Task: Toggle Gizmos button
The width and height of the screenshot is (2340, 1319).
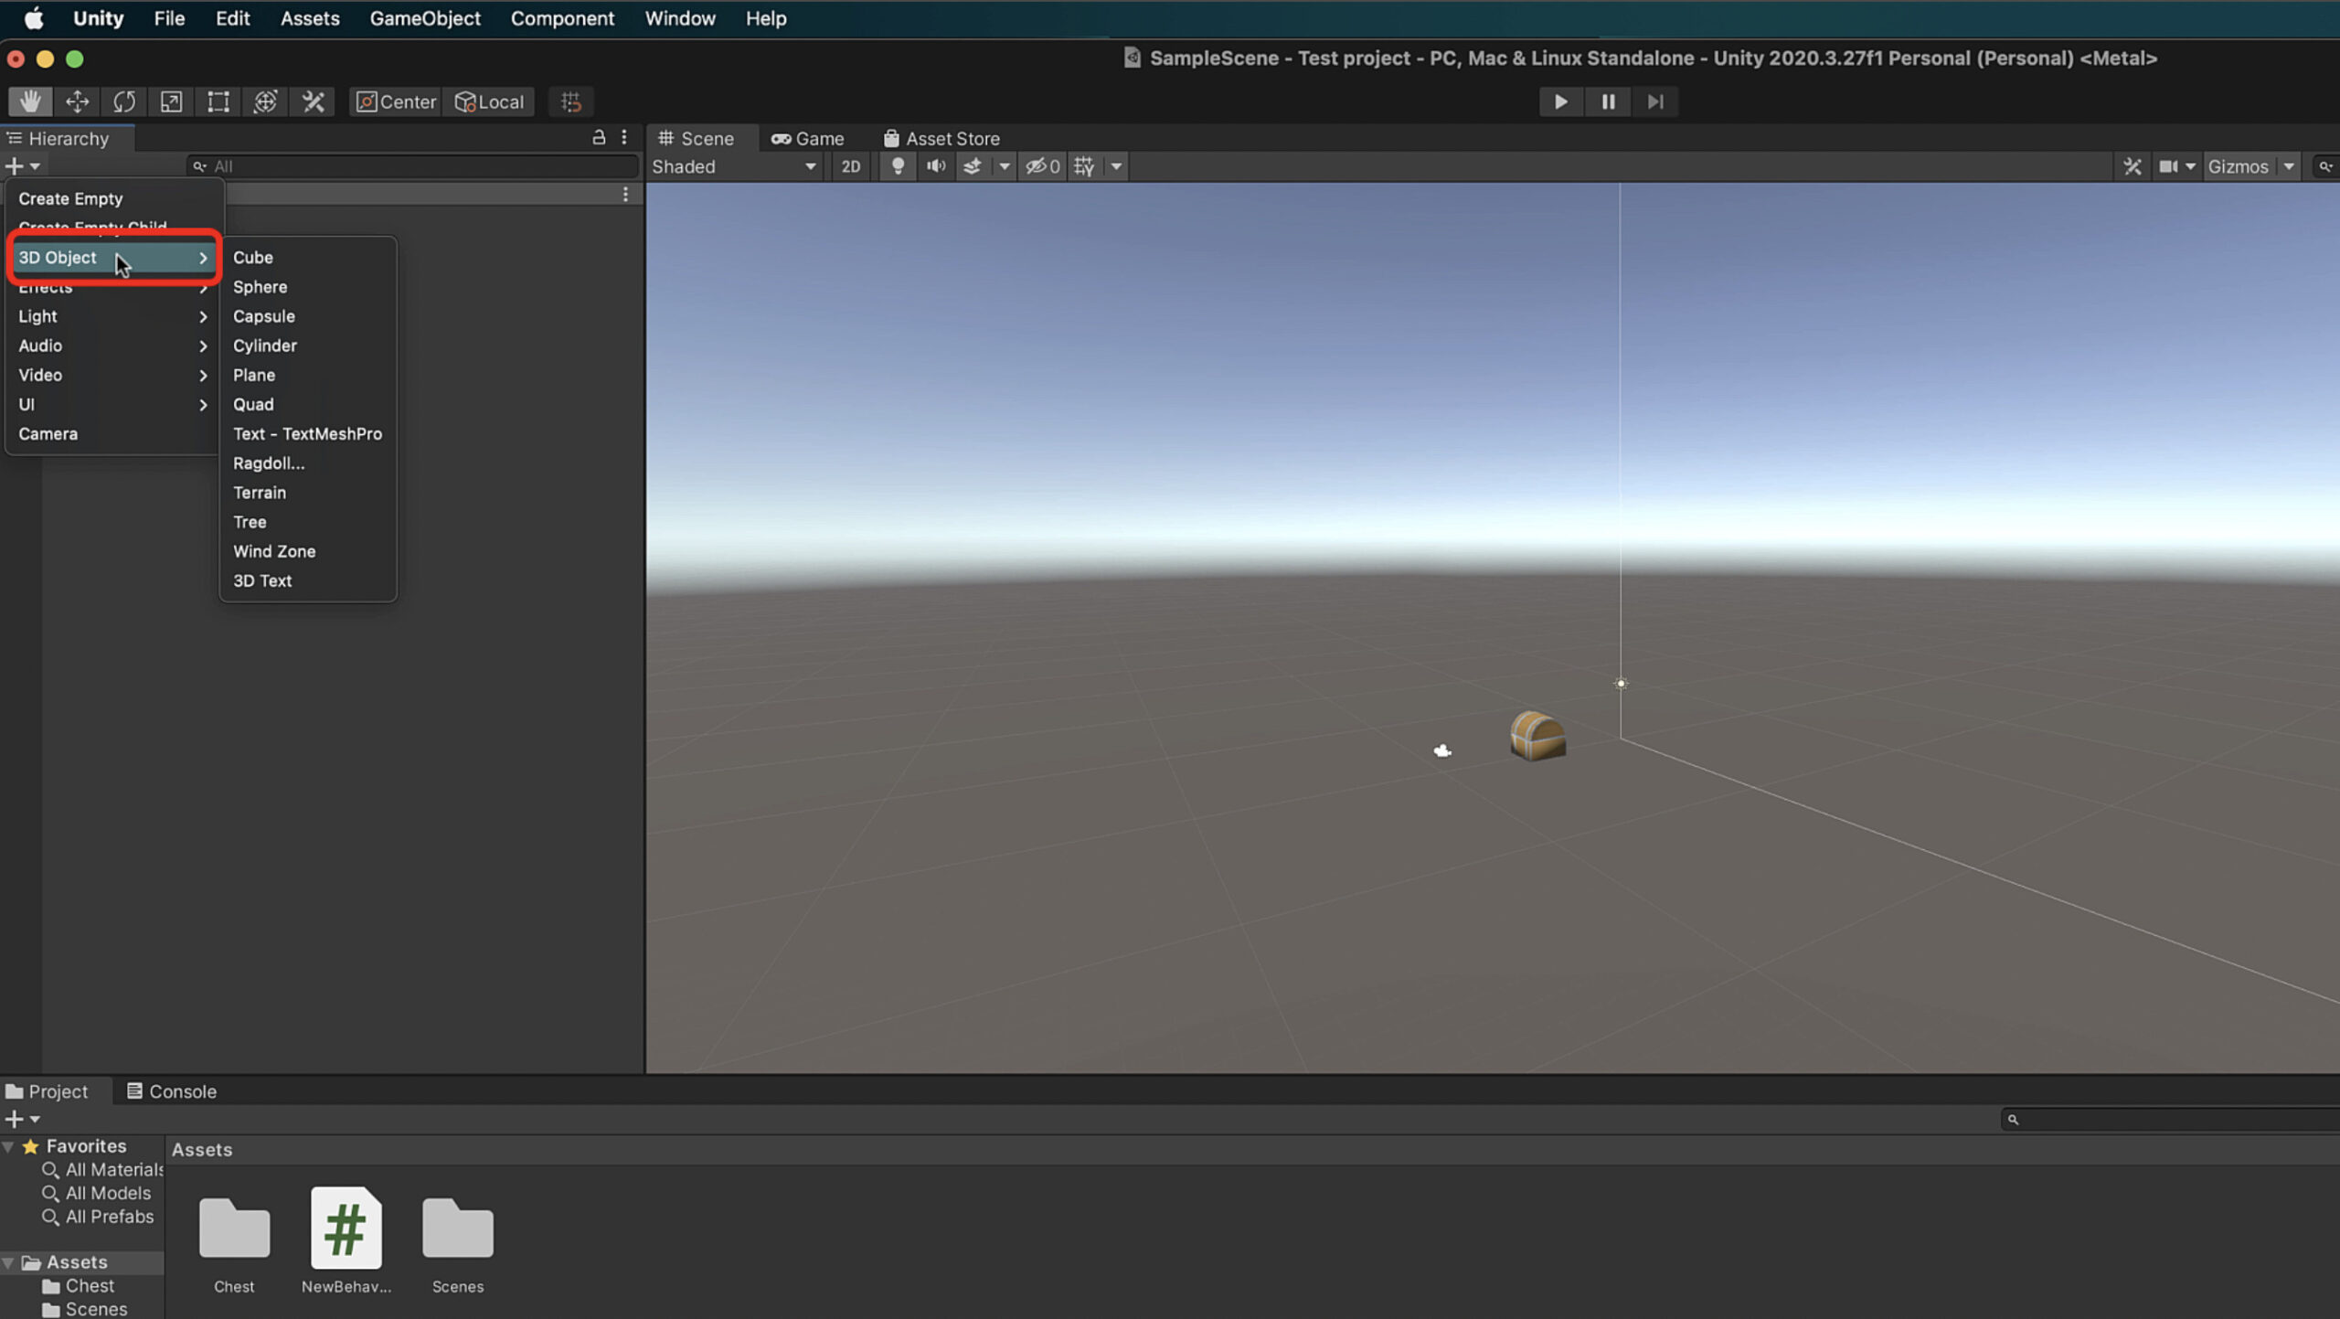Action: pos(2238,166)
